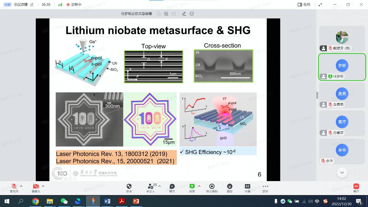Turn on the camera (摄像头) button
This screenshot has width=368, height=207.
click(x=36, y=187)
